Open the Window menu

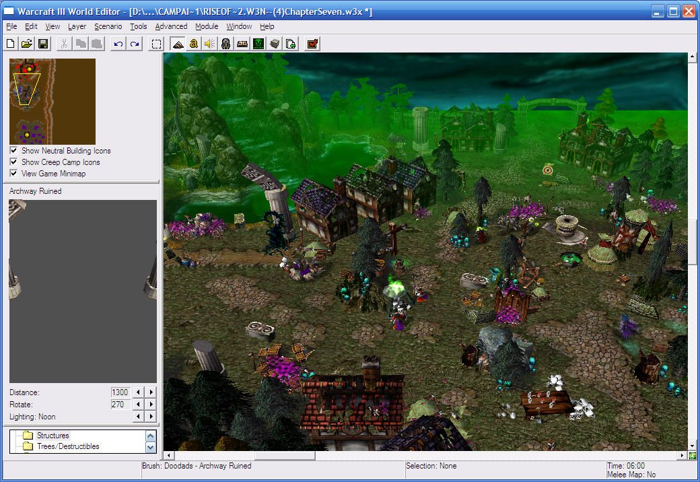coord(239,26)
